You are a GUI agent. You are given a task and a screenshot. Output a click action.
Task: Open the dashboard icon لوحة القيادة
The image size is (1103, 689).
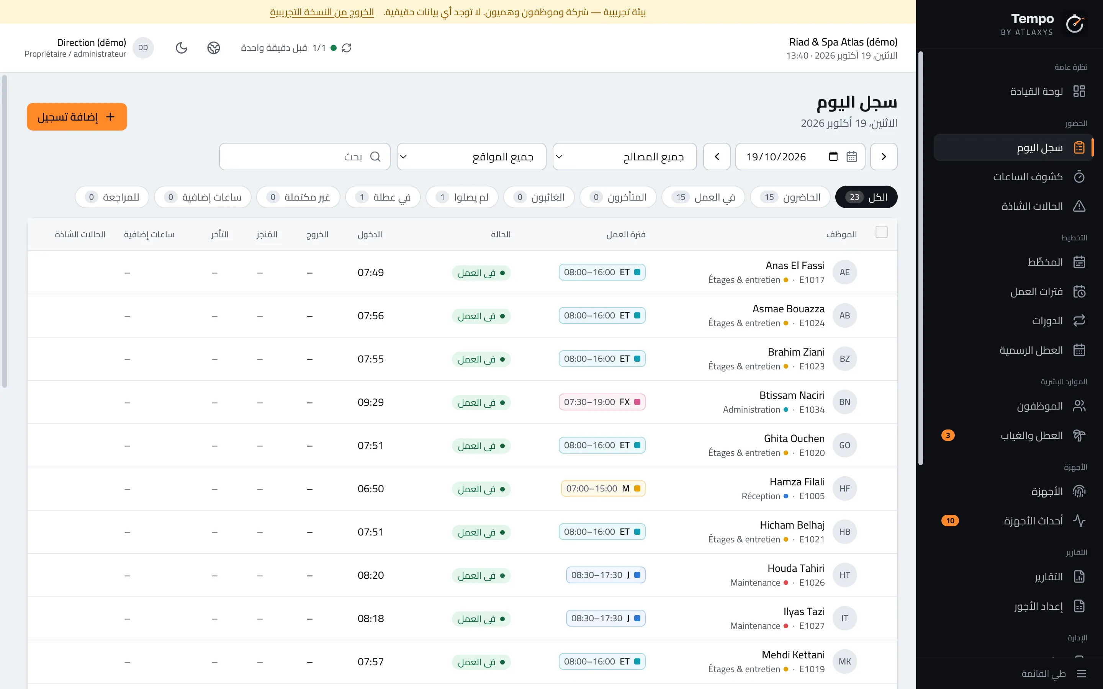pos(1079,91)
